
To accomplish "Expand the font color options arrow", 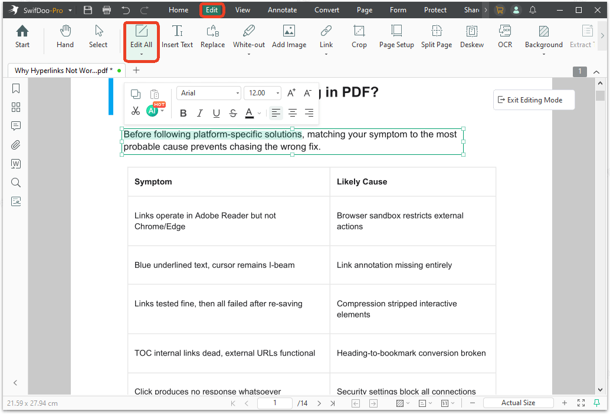I will coord(259,114).
